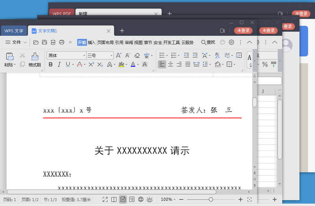
Task: Click the eraser Clear Formatting icon
Action: pyautogui.click(x=137, y=55)
